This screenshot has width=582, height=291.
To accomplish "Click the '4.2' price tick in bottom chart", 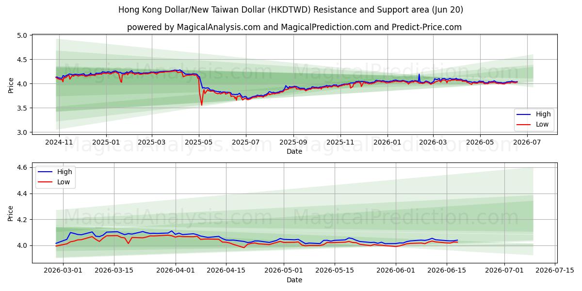I will pyautogui.click(x=22, y=220).
